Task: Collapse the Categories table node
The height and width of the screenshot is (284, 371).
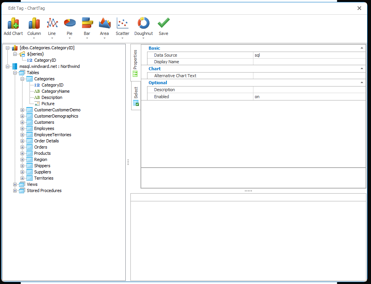Action: coord(22,79)
